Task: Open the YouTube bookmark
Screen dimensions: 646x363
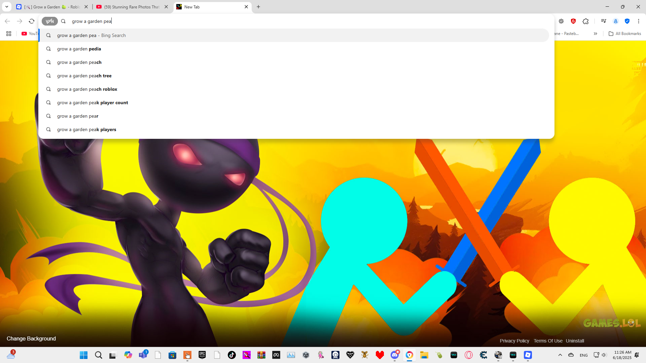Action: point(30,34)
